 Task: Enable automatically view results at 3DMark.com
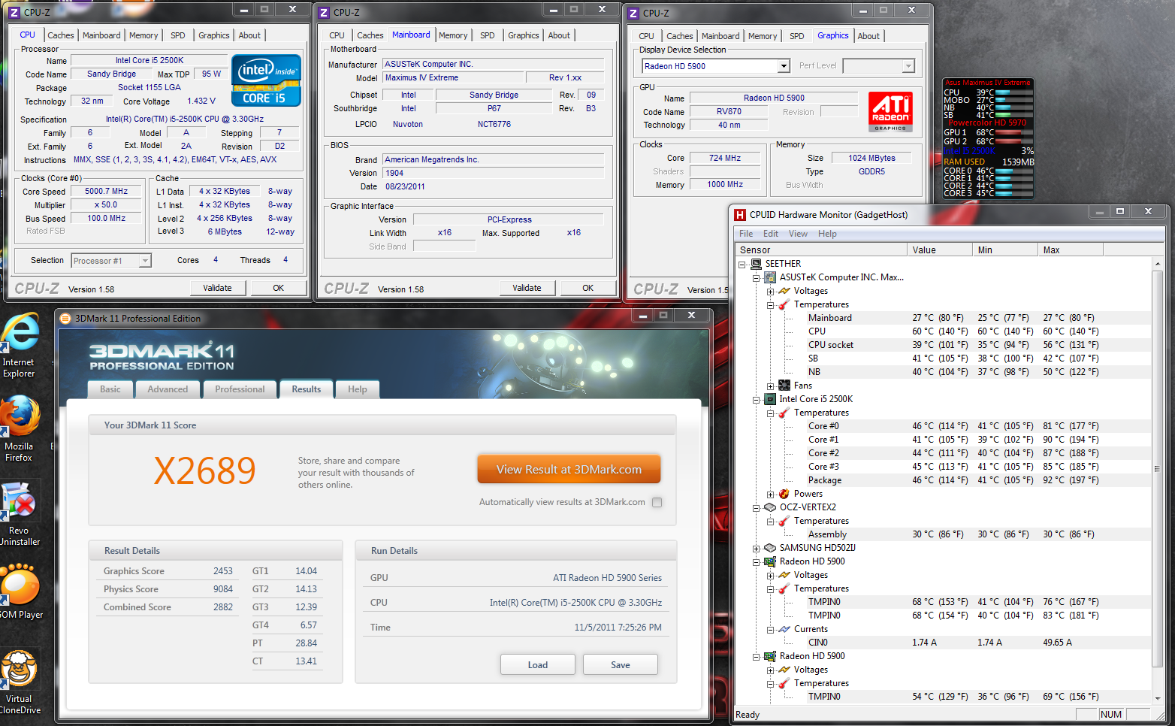pos(657,502)
